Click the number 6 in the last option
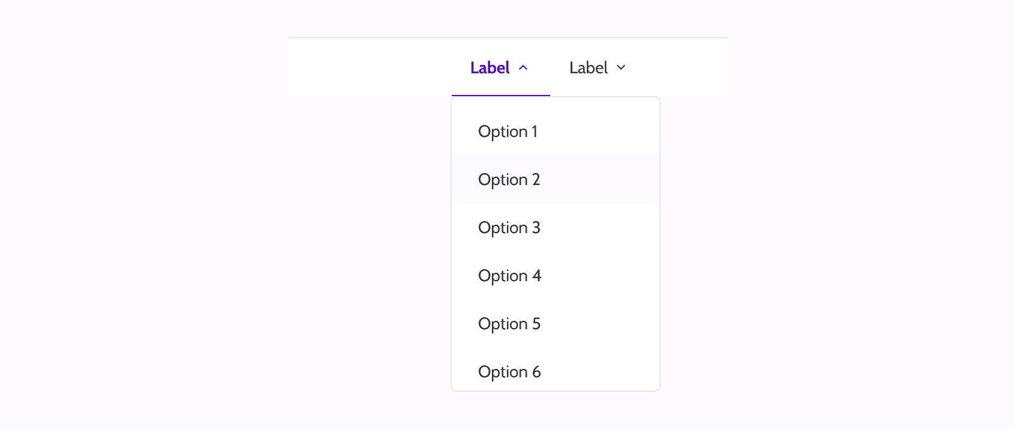The height and width of the screenshot is (429, 1015). (x=536, y=372)
